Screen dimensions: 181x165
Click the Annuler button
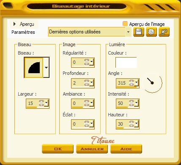coord(92,148)
